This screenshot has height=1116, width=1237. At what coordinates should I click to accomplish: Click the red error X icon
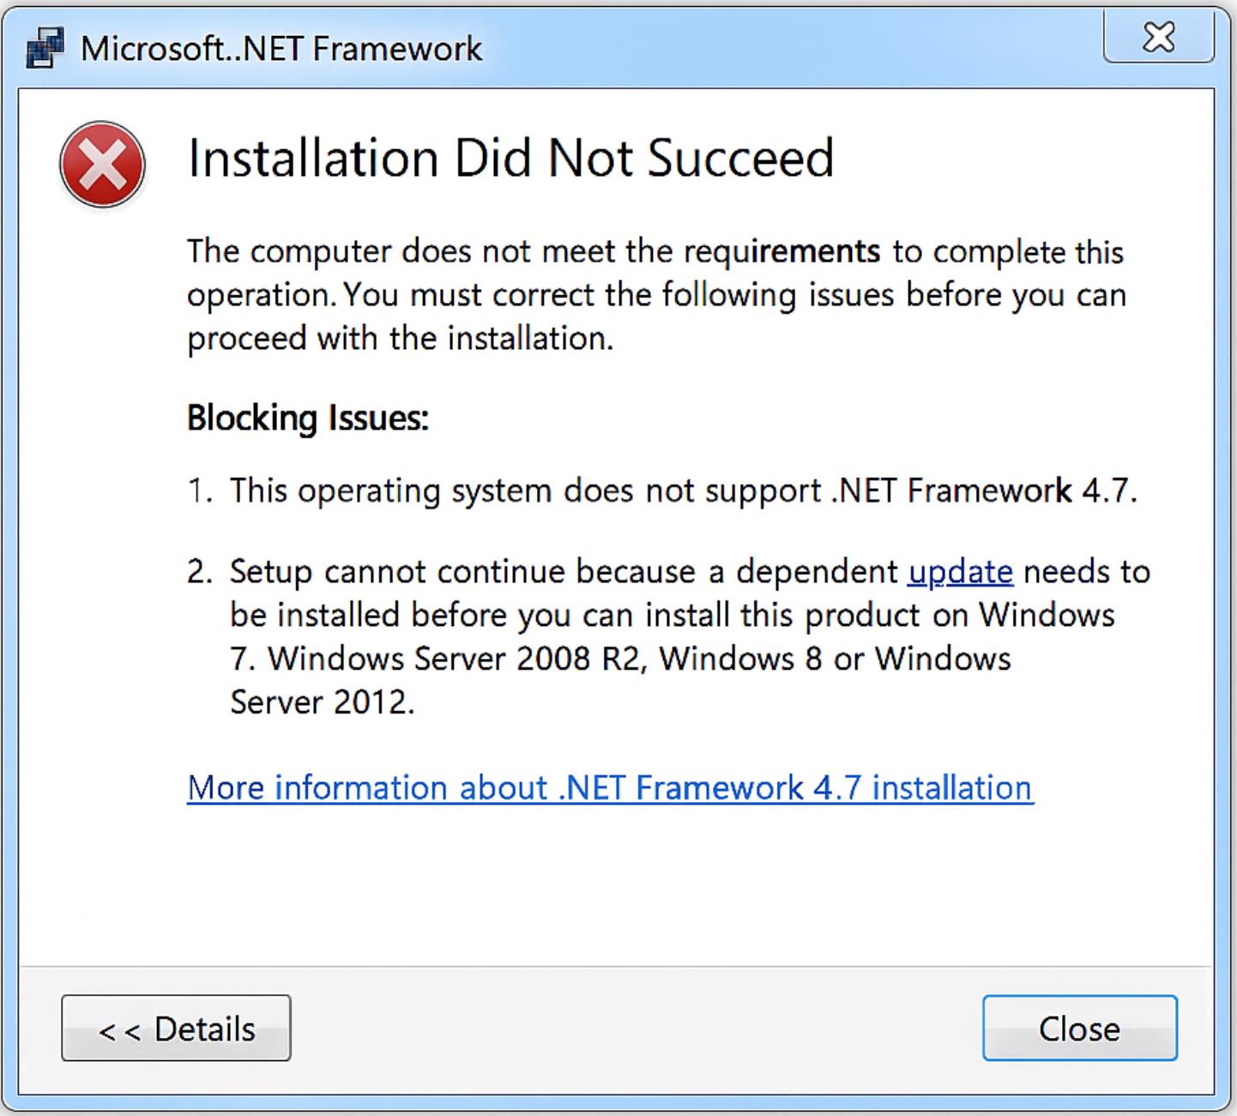[102, 165]
